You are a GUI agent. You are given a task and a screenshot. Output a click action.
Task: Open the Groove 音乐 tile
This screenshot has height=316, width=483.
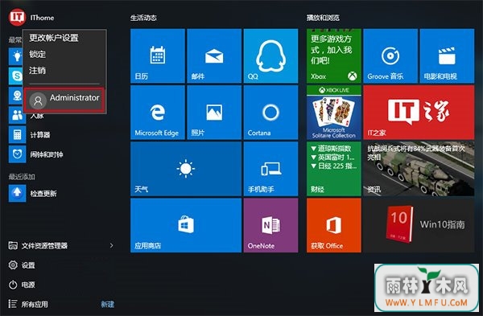(x=390, y=55)
